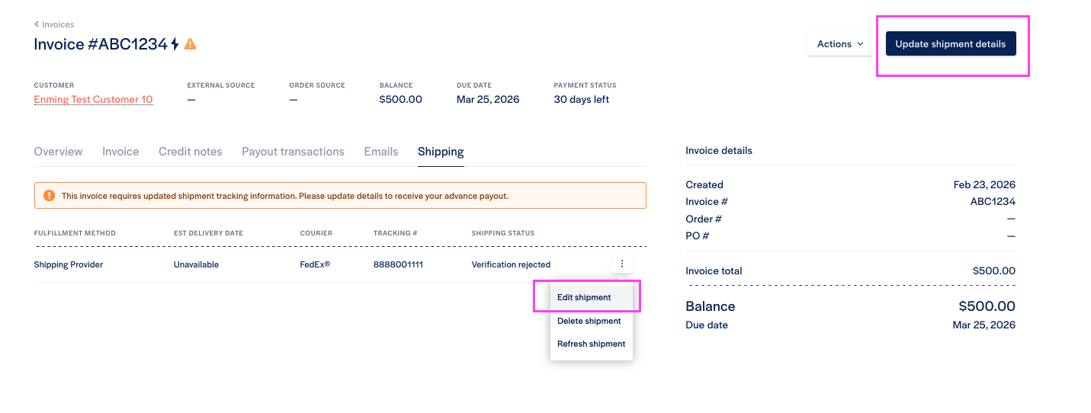Open the Payout transactions tab
1091x413 pixels.
293,152
